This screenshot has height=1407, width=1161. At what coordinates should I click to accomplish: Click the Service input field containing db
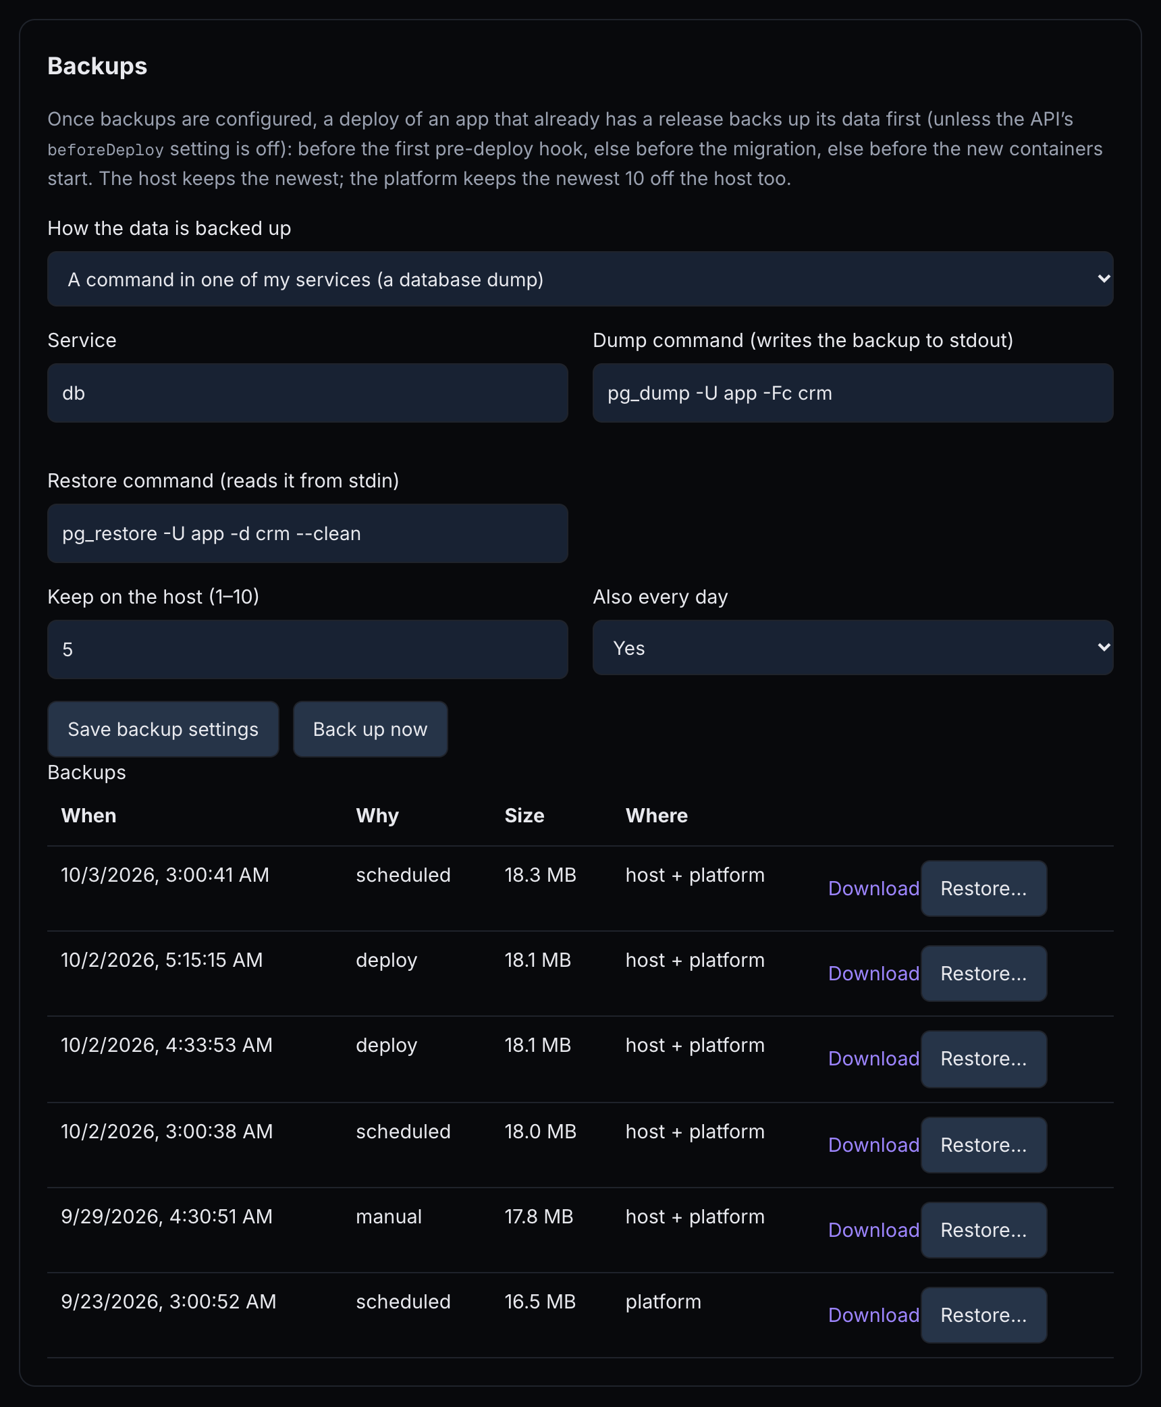[307, 393]
